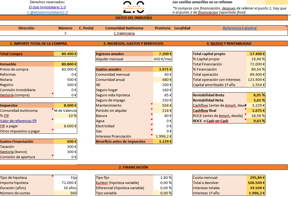Image resolution: width=291 pixels, height=197 pixels.
Task: Click the Beneficio antes de impuestos value 3.229 €
Action: tap(162, 142)
